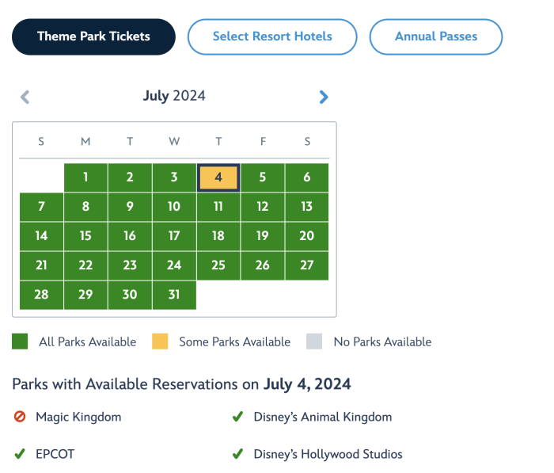This screenshot has width=554, height=473.
Task: Choose Saturday July 27
Action: click(x=307, y=265)
